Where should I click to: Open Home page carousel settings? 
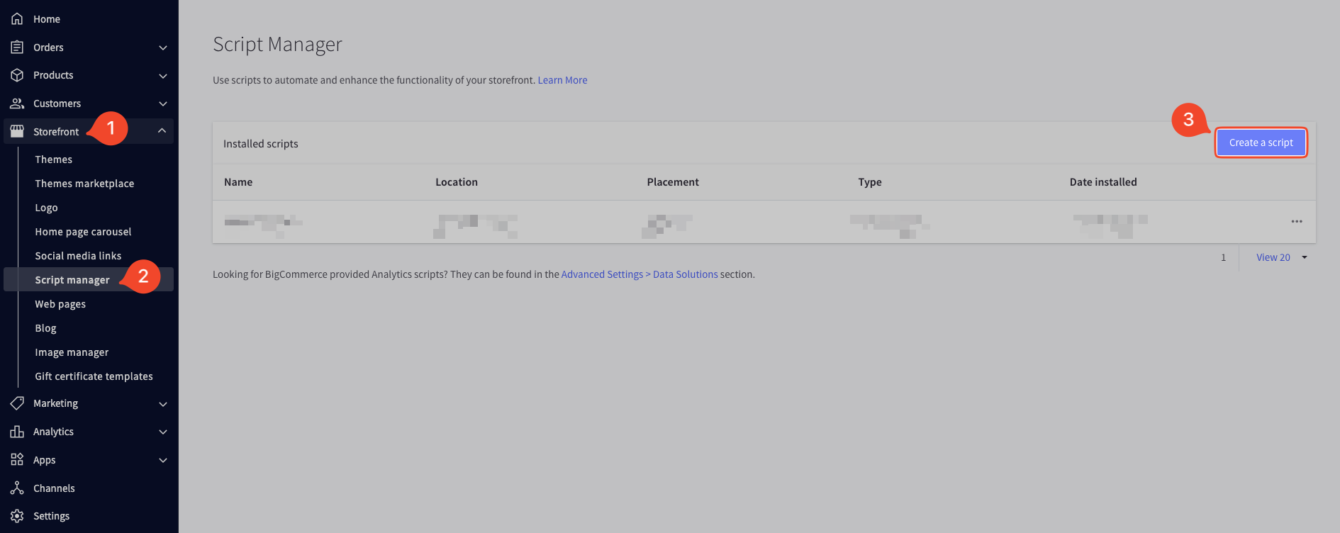(x=83, y=232)
